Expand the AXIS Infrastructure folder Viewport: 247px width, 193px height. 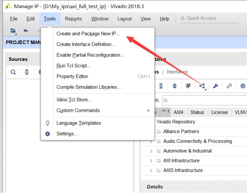tap(151, 171)
